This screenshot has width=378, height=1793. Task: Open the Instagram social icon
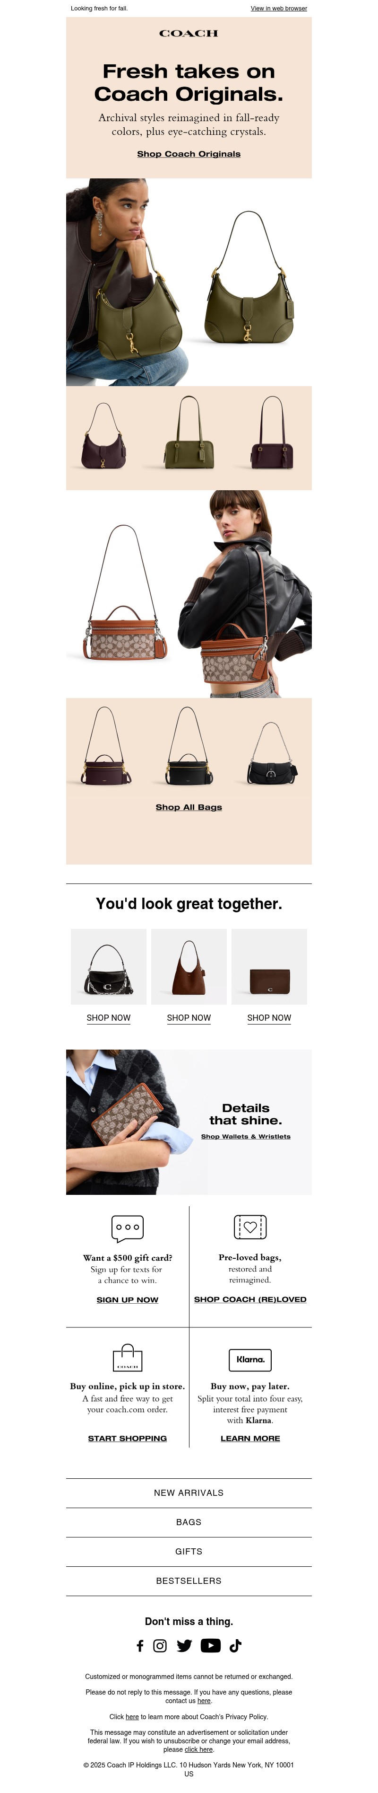point(160,1645)
